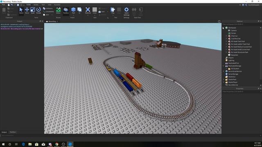
Task: Click the Undo arrow in quick access bar
Action: [x=12, y=5]
